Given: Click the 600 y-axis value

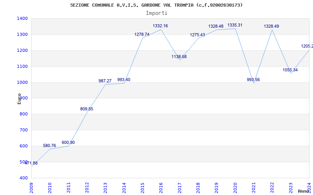Looking at the screenshot, I should point(23,146).
